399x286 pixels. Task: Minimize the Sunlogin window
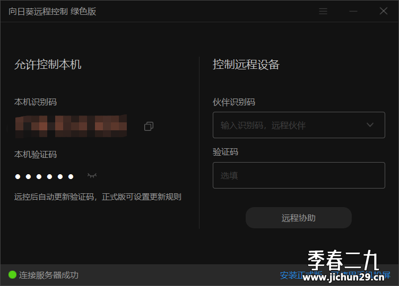coord(353,11)
